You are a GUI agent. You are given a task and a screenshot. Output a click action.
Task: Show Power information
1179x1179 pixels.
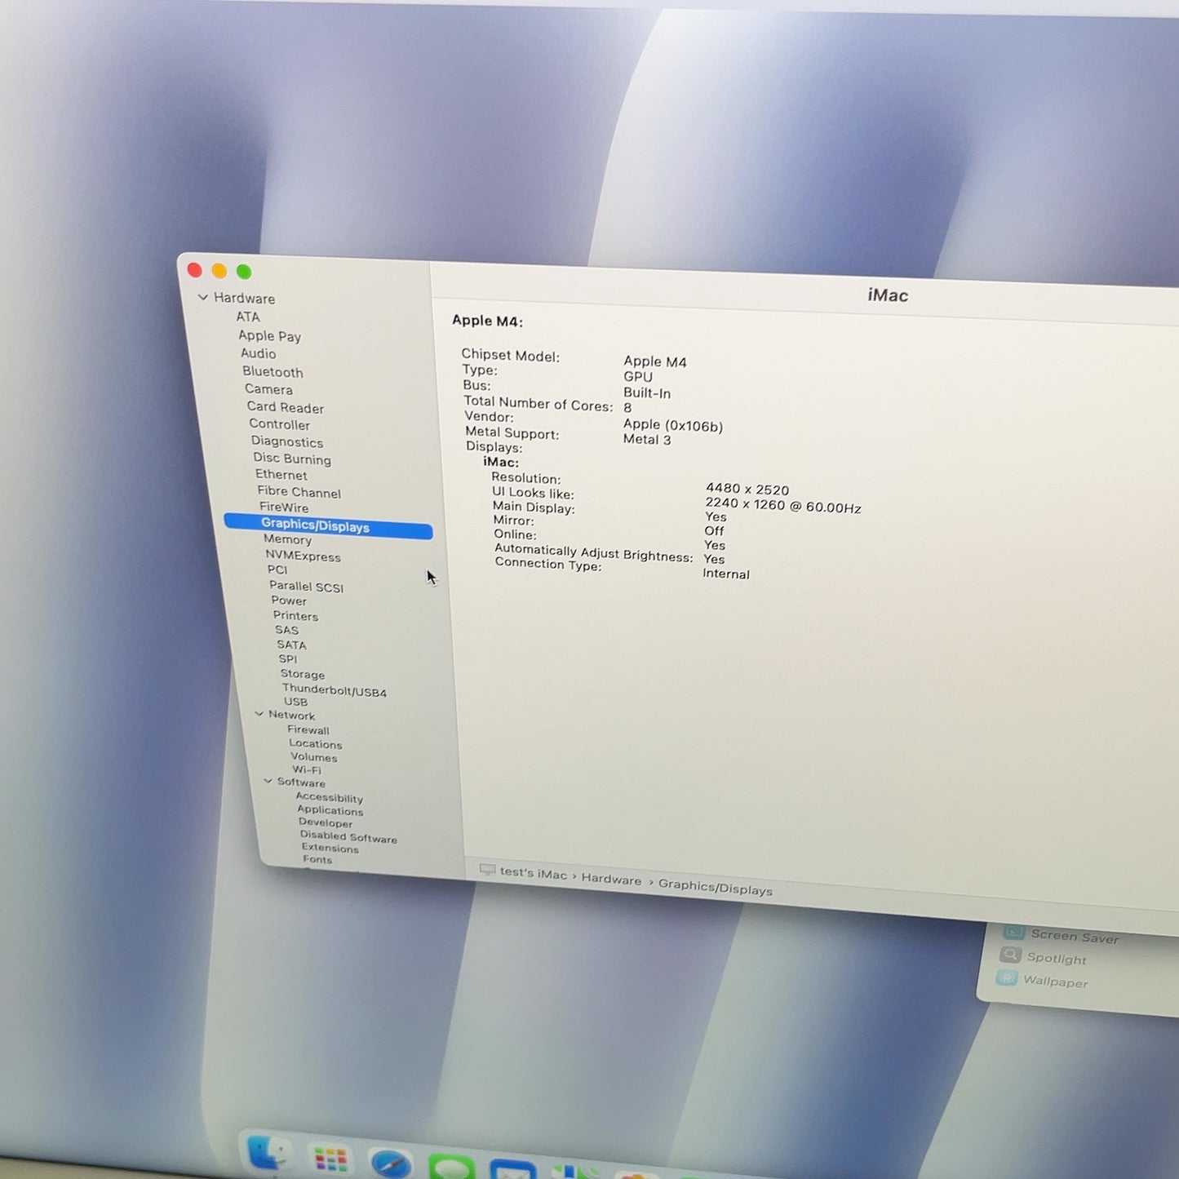(289, 601)
